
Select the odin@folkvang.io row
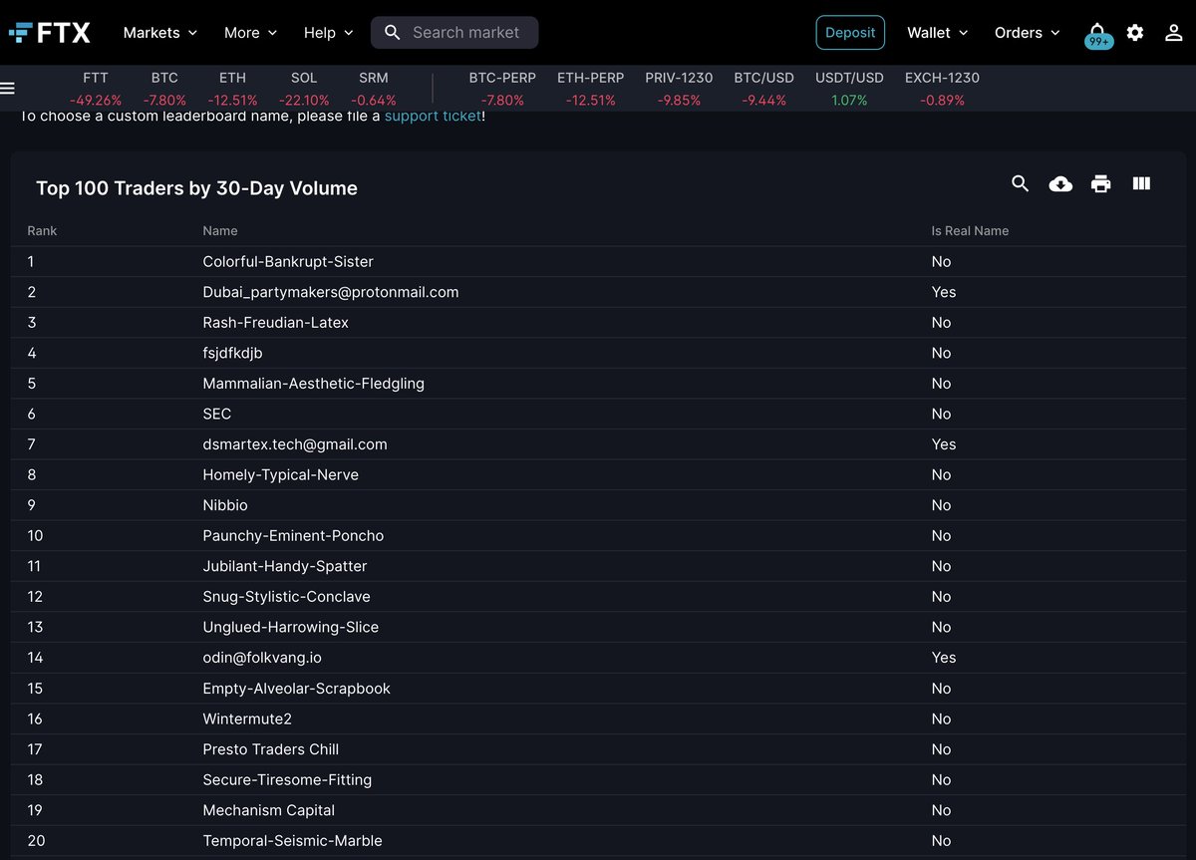click(x=598, y=658)
